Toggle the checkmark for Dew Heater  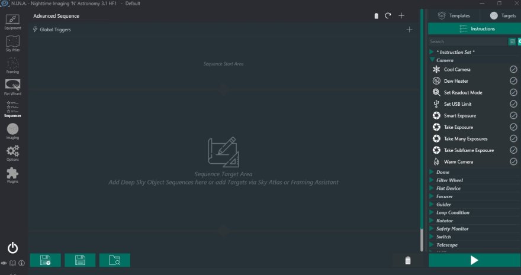(513, 81)
